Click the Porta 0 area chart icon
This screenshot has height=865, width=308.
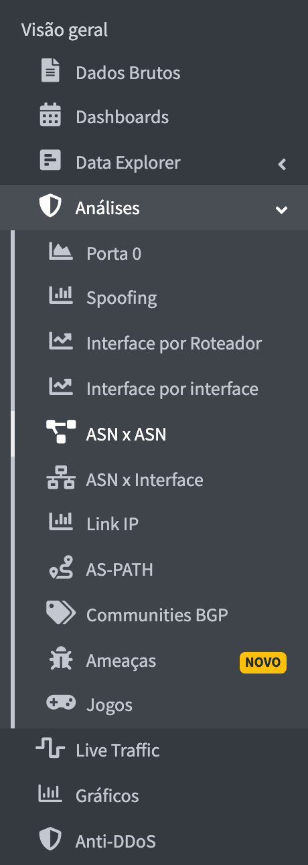coord(61,252)
